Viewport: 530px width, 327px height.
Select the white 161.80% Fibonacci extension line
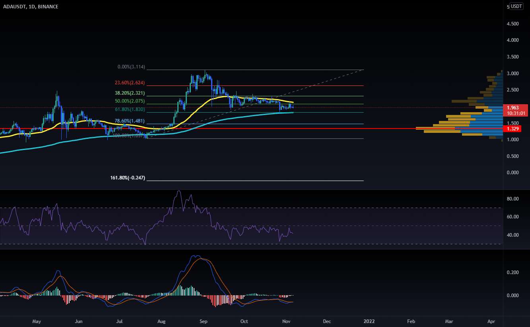(255, 181)
